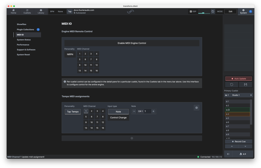Decrease the Note value with minus button
Screen dimensions: 261x168
pos(134,111)
